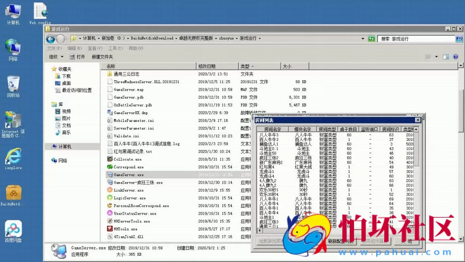Open the 工具(T) menu

115,48
